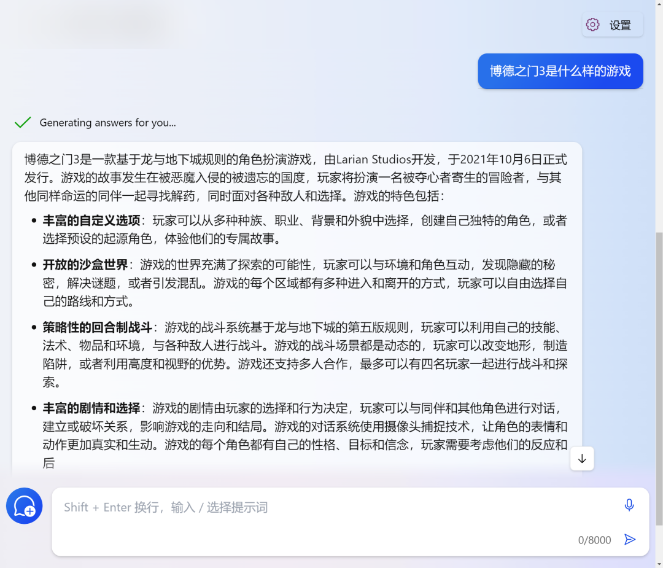
Task: Click the 'Generating answers for you...' status text
Action: click(x=108, y=123)
